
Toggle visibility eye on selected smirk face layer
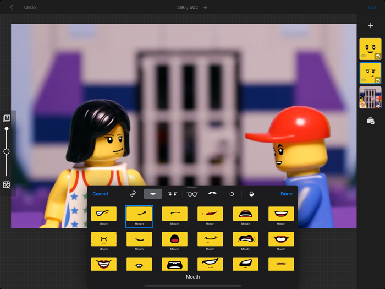[364, 80]
